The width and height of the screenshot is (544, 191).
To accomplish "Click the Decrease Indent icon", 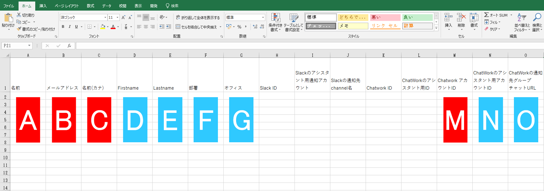I will coord(162,27).
